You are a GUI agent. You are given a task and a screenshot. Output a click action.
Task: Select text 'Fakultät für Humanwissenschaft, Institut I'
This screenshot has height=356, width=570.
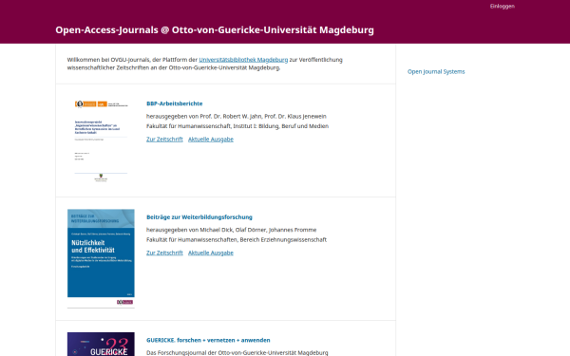tap(202, 126)
